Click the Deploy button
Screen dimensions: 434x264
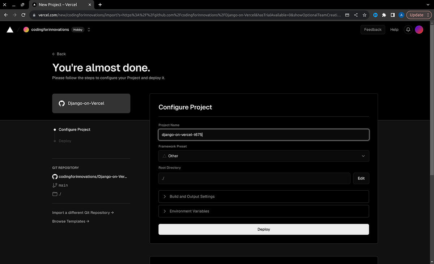click(264, 229)
